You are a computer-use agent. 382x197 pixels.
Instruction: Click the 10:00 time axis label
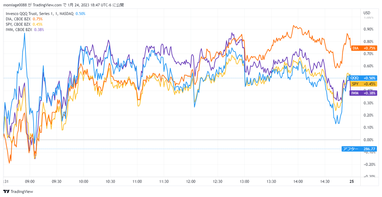point(83,181)
